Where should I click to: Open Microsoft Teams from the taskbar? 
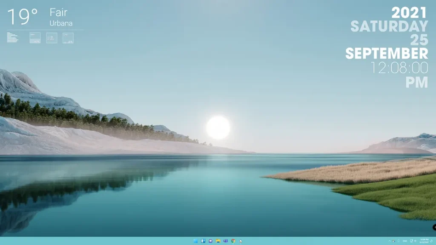point(226,241)
